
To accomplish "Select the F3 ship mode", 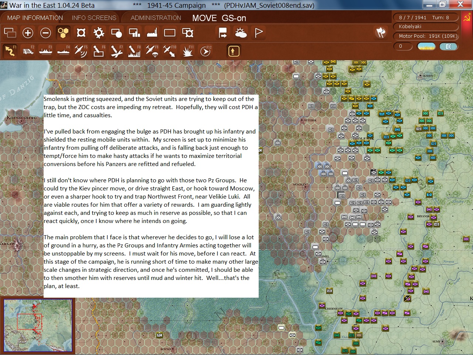I will [x=45, y=51].
